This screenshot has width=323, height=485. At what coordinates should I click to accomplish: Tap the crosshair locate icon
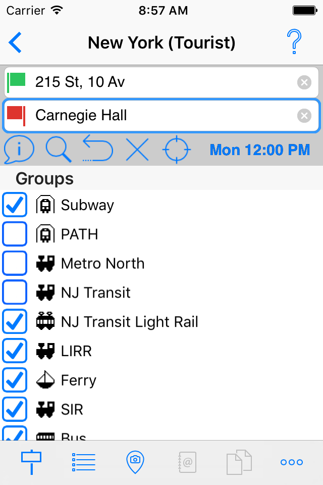pyautogui.click(x=177, y=150)
